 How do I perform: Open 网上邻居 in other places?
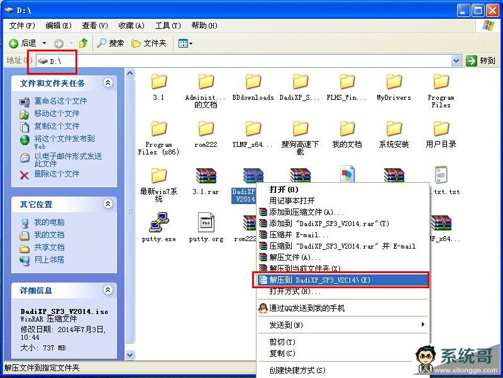tap(49, 260)
